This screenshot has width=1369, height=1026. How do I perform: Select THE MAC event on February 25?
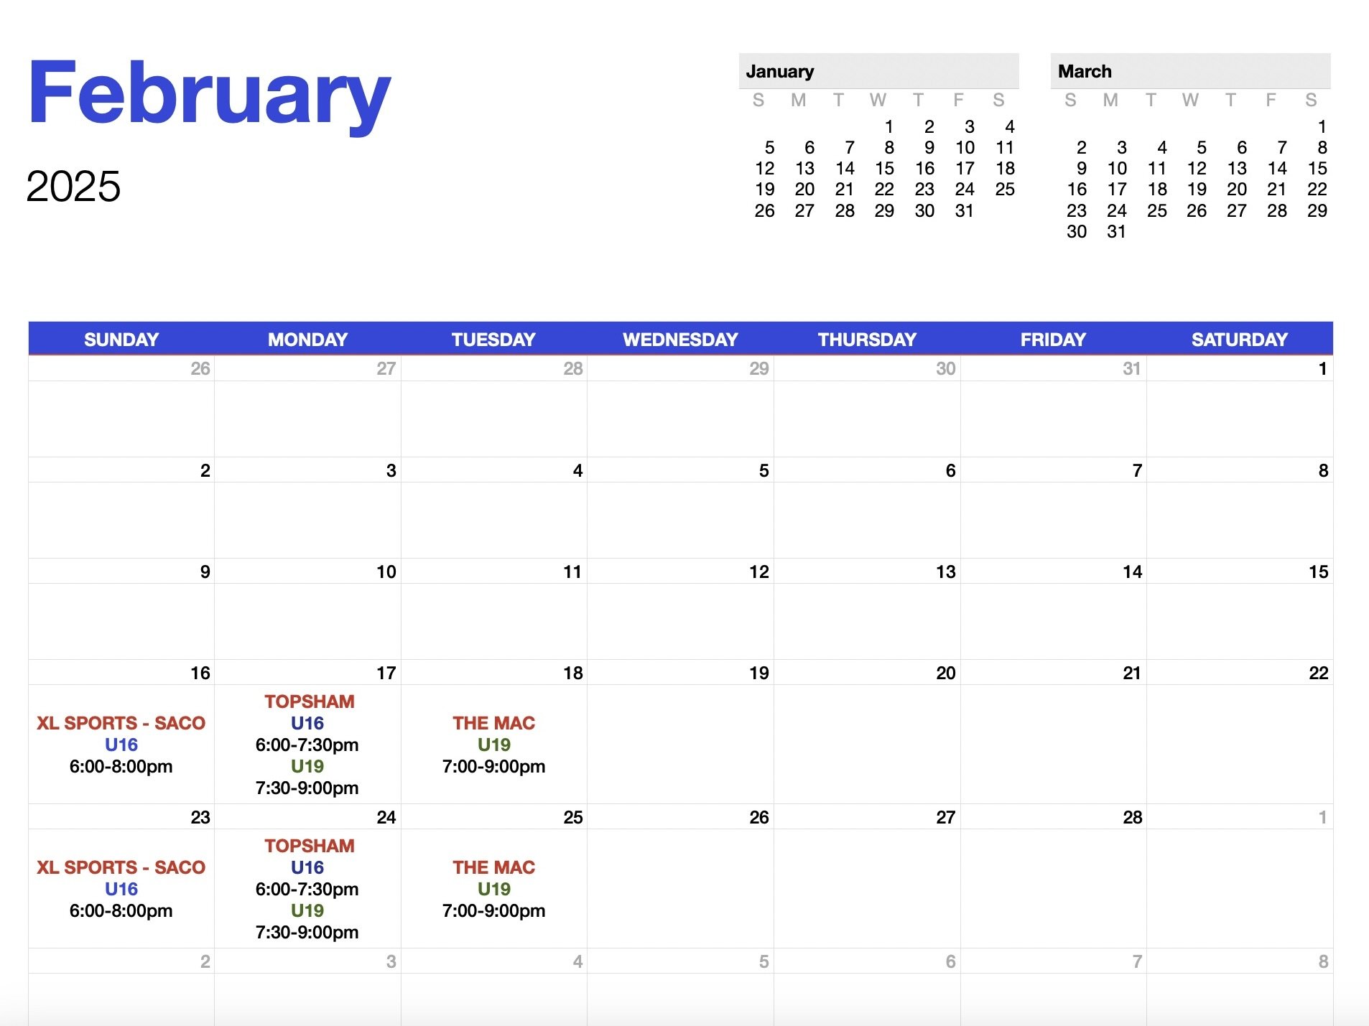click(x=493, y=867)
